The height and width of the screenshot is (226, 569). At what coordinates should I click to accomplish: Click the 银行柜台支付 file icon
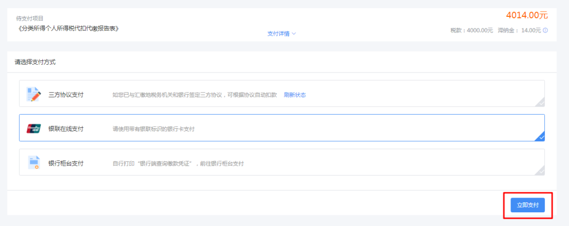click(33, 163)
